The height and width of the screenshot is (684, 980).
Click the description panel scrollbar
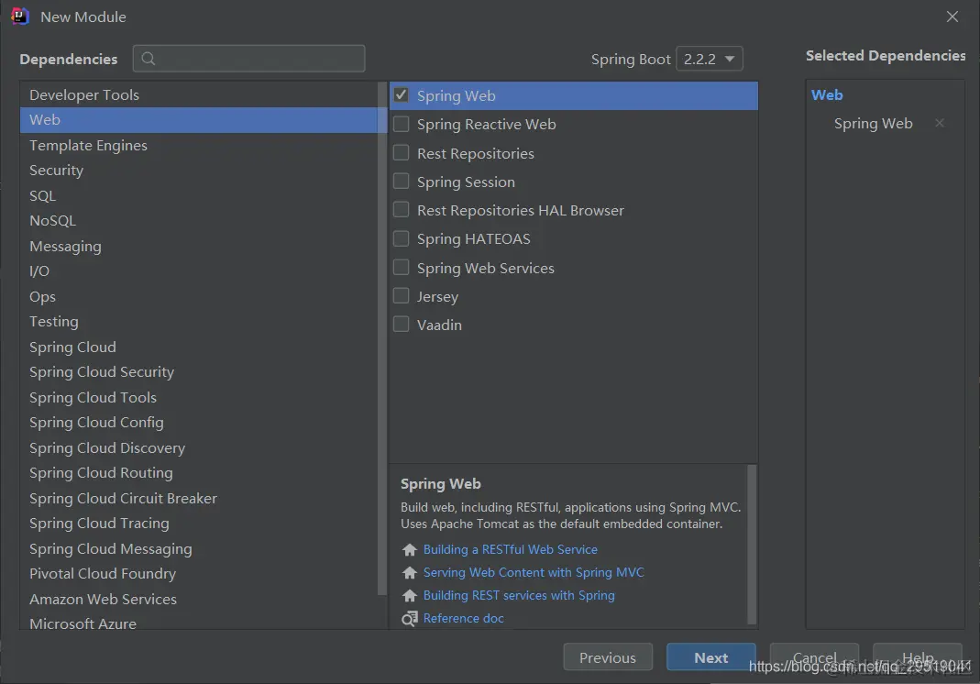point(752,544)
